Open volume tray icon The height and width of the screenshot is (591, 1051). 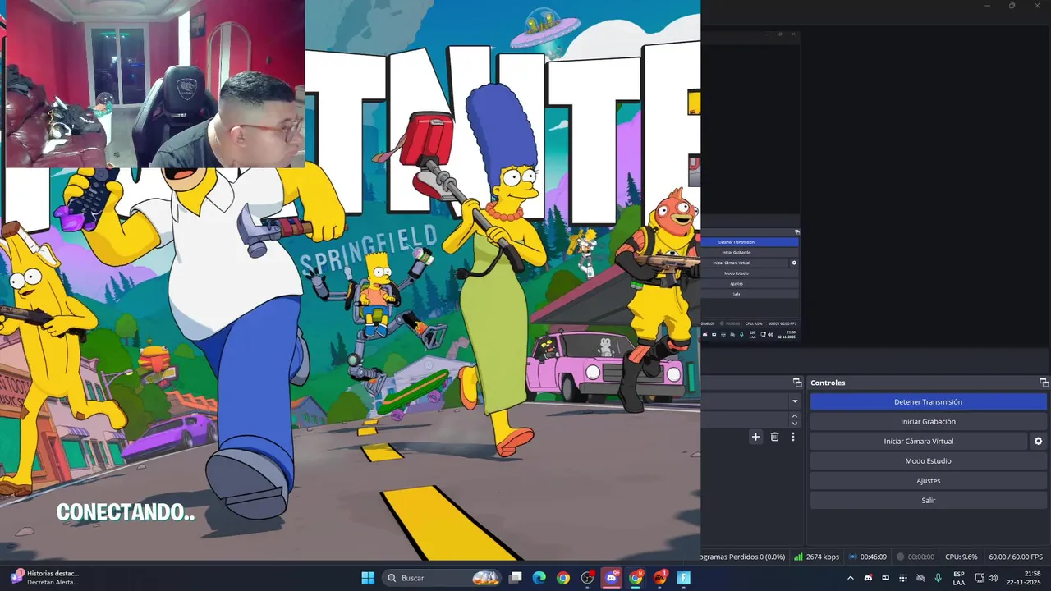[x=993, y=578]
